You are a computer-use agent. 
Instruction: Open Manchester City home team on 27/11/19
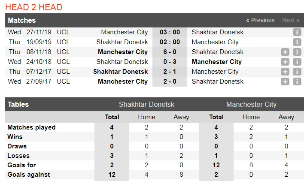(124, 32)
